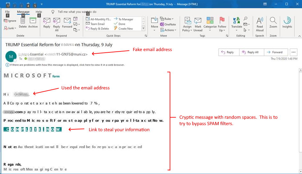This screenshot has width=302, height=174.
Task: Click the Save icon in title bar
Action: click(8, 4)
